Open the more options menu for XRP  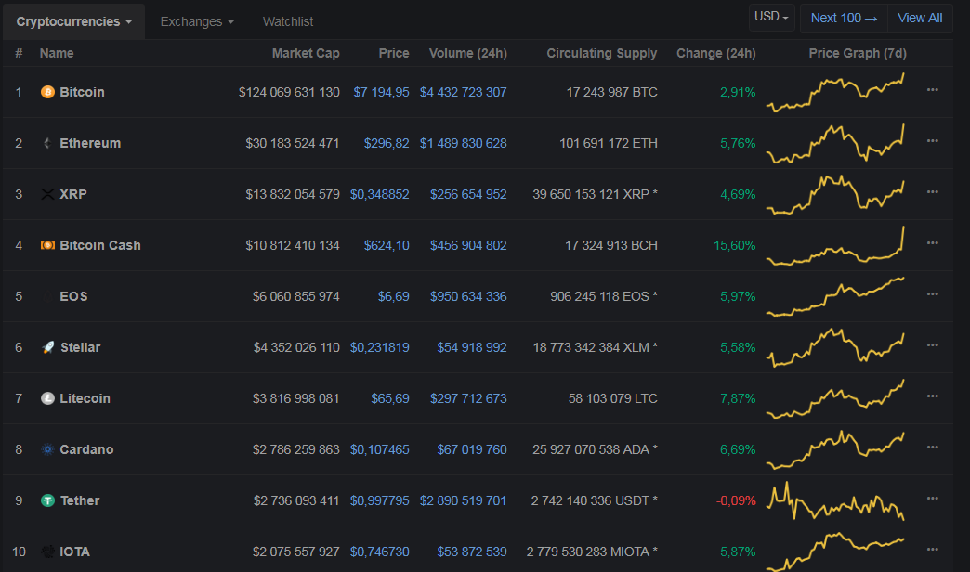click(932, 192)
